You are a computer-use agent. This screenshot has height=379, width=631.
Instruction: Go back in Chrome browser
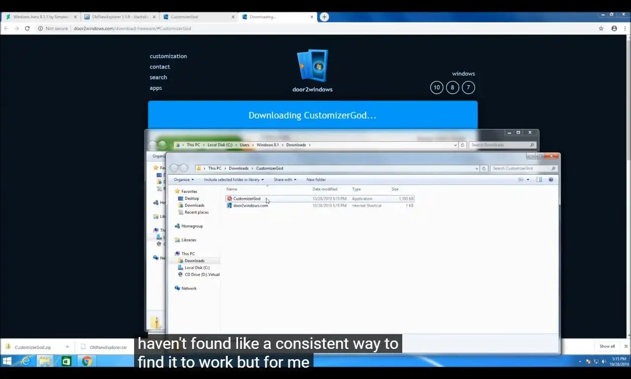coord(6,28)
